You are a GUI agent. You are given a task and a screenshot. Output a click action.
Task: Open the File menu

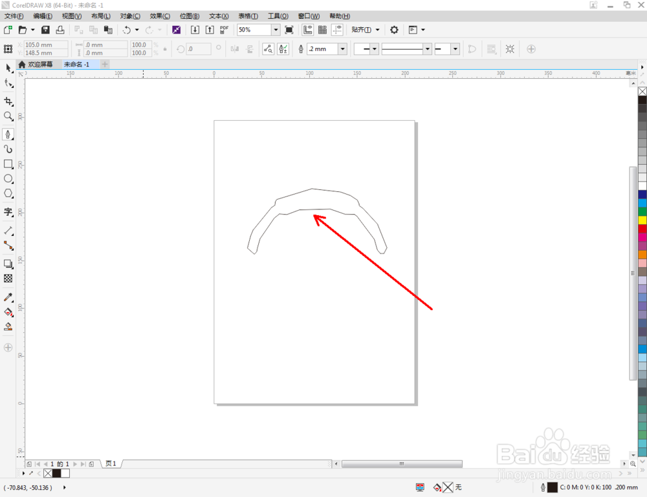[14, 16]
